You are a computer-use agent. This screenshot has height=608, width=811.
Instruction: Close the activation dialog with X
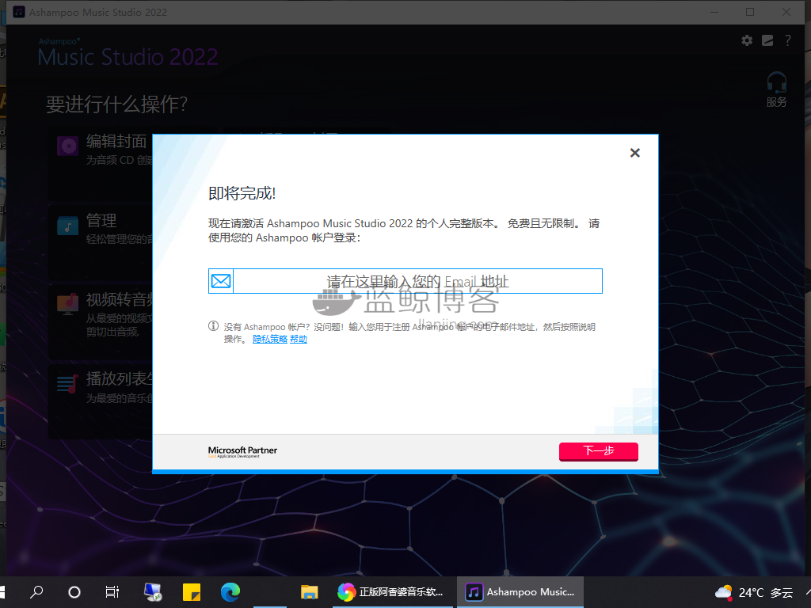[634, 153]
